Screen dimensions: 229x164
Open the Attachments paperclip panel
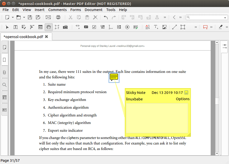(5, 72)
